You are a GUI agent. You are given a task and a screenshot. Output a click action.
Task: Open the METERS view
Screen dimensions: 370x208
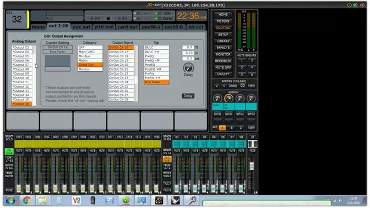223,21
